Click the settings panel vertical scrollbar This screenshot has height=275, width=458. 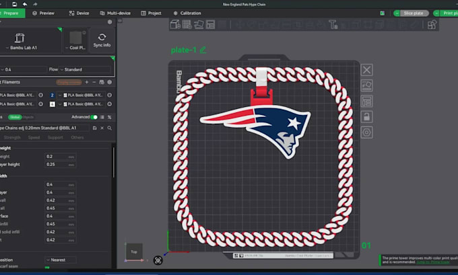[113, 162]
